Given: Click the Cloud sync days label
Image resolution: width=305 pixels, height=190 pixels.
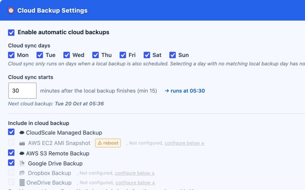Looking at the screenshot, I should [29, 45].
